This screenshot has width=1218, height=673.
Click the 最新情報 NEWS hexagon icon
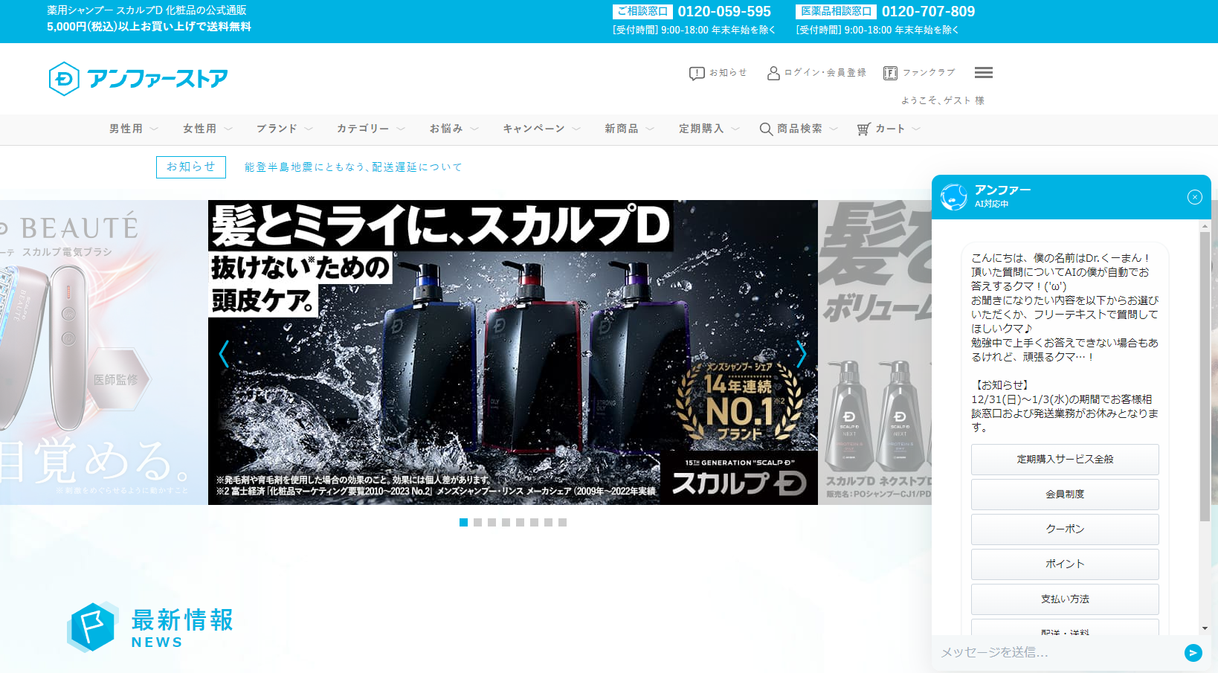92,627
